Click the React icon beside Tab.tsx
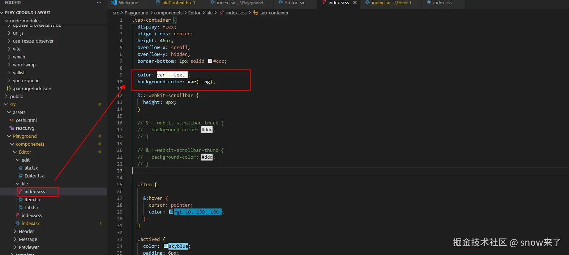 pos(20,207)
